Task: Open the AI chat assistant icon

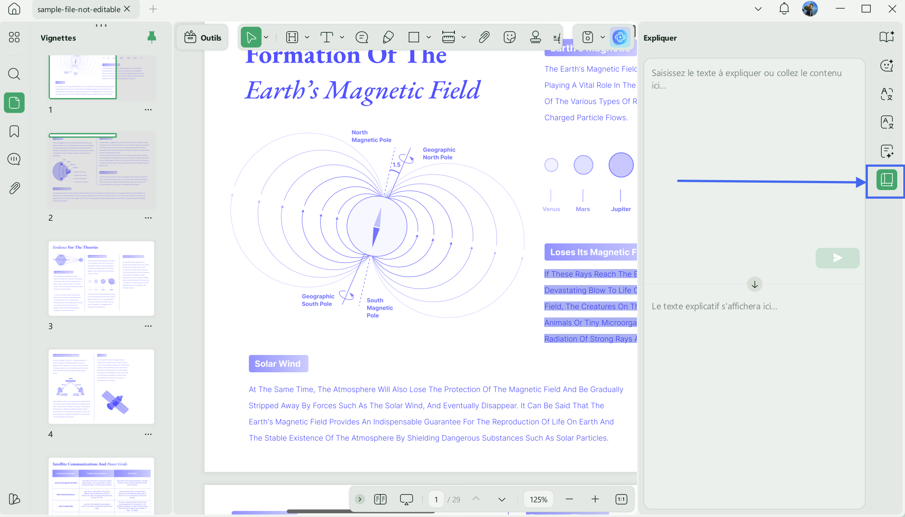Action: point(887,66)
